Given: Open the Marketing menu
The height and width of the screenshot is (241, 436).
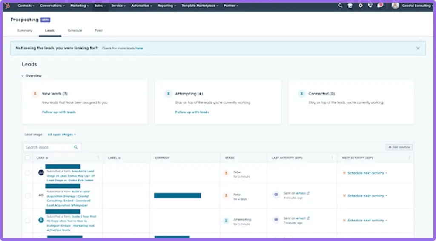Looking at the screenshot, I should [x=80, y=6].
